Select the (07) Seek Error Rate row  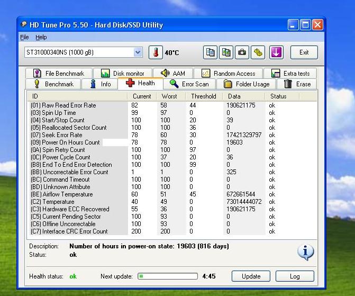pyautogui.click(x=172, y=135)
